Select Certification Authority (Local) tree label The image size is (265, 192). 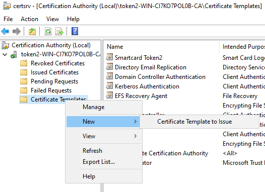tap(51, 45)
